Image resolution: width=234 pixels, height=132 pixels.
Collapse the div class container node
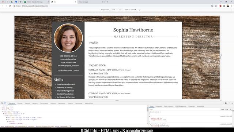[4, 114]
